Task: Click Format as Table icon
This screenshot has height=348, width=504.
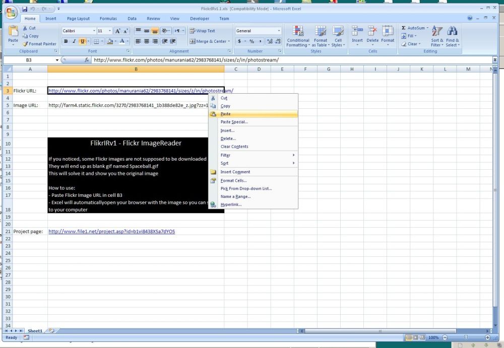Action: pos(320,36)
